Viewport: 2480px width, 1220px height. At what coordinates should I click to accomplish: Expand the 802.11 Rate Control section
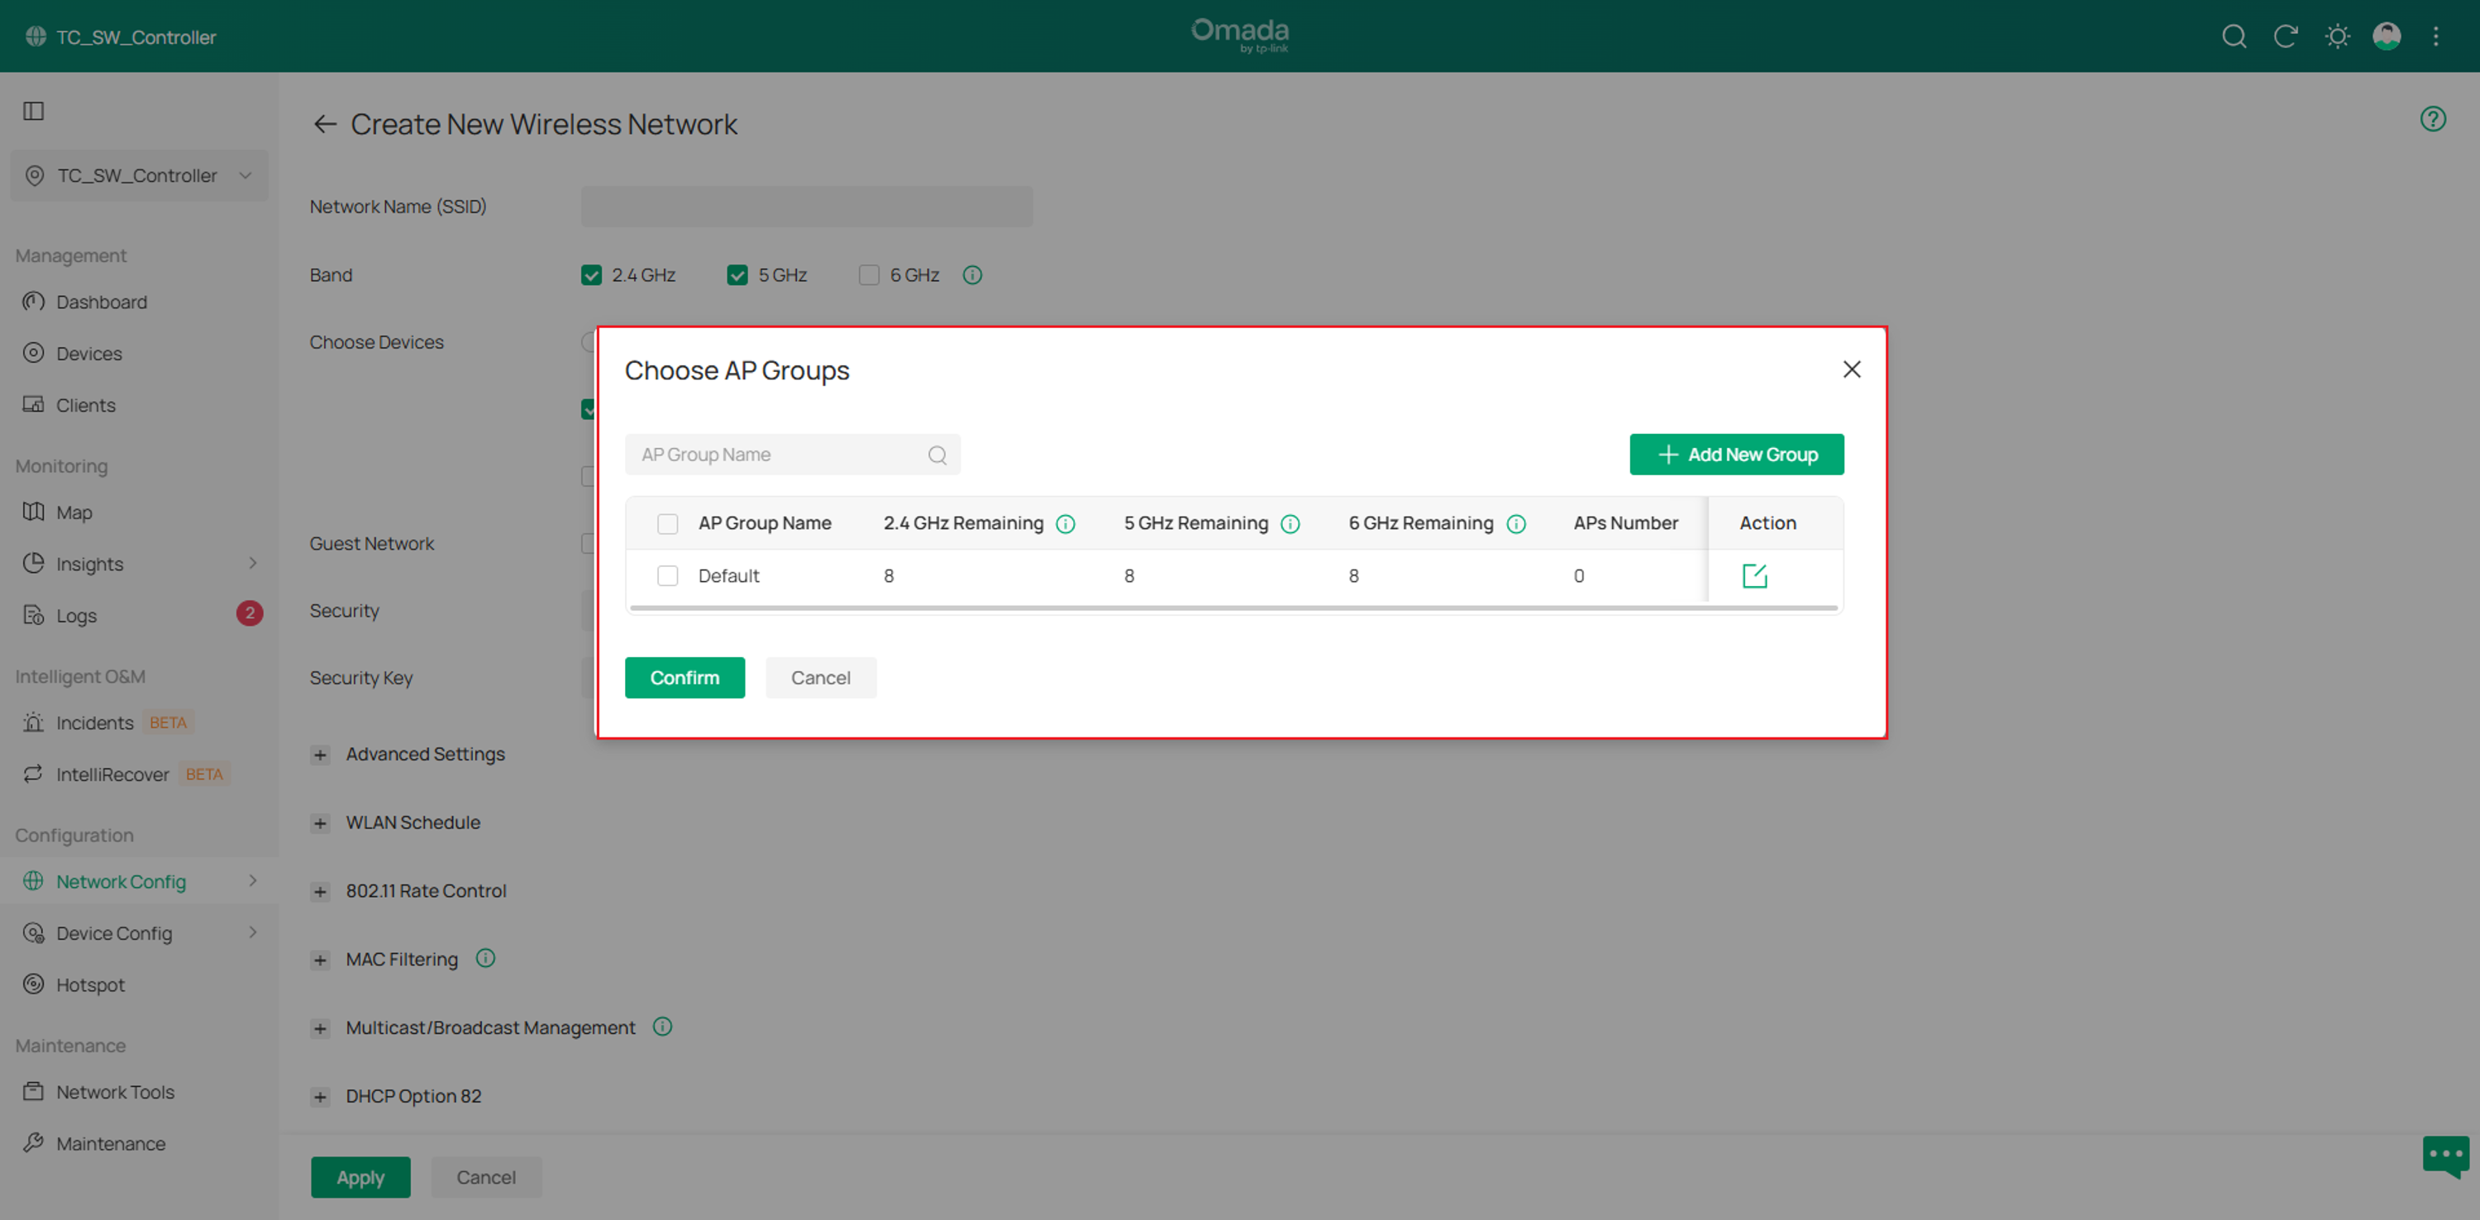pyautogui.click(x=321, y=892)
